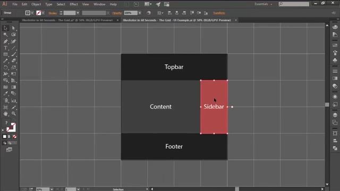The image size is (340, 191).
Task: Click Horizontal Align Left button
Action: pyautogui.click(x=170, y=13)
